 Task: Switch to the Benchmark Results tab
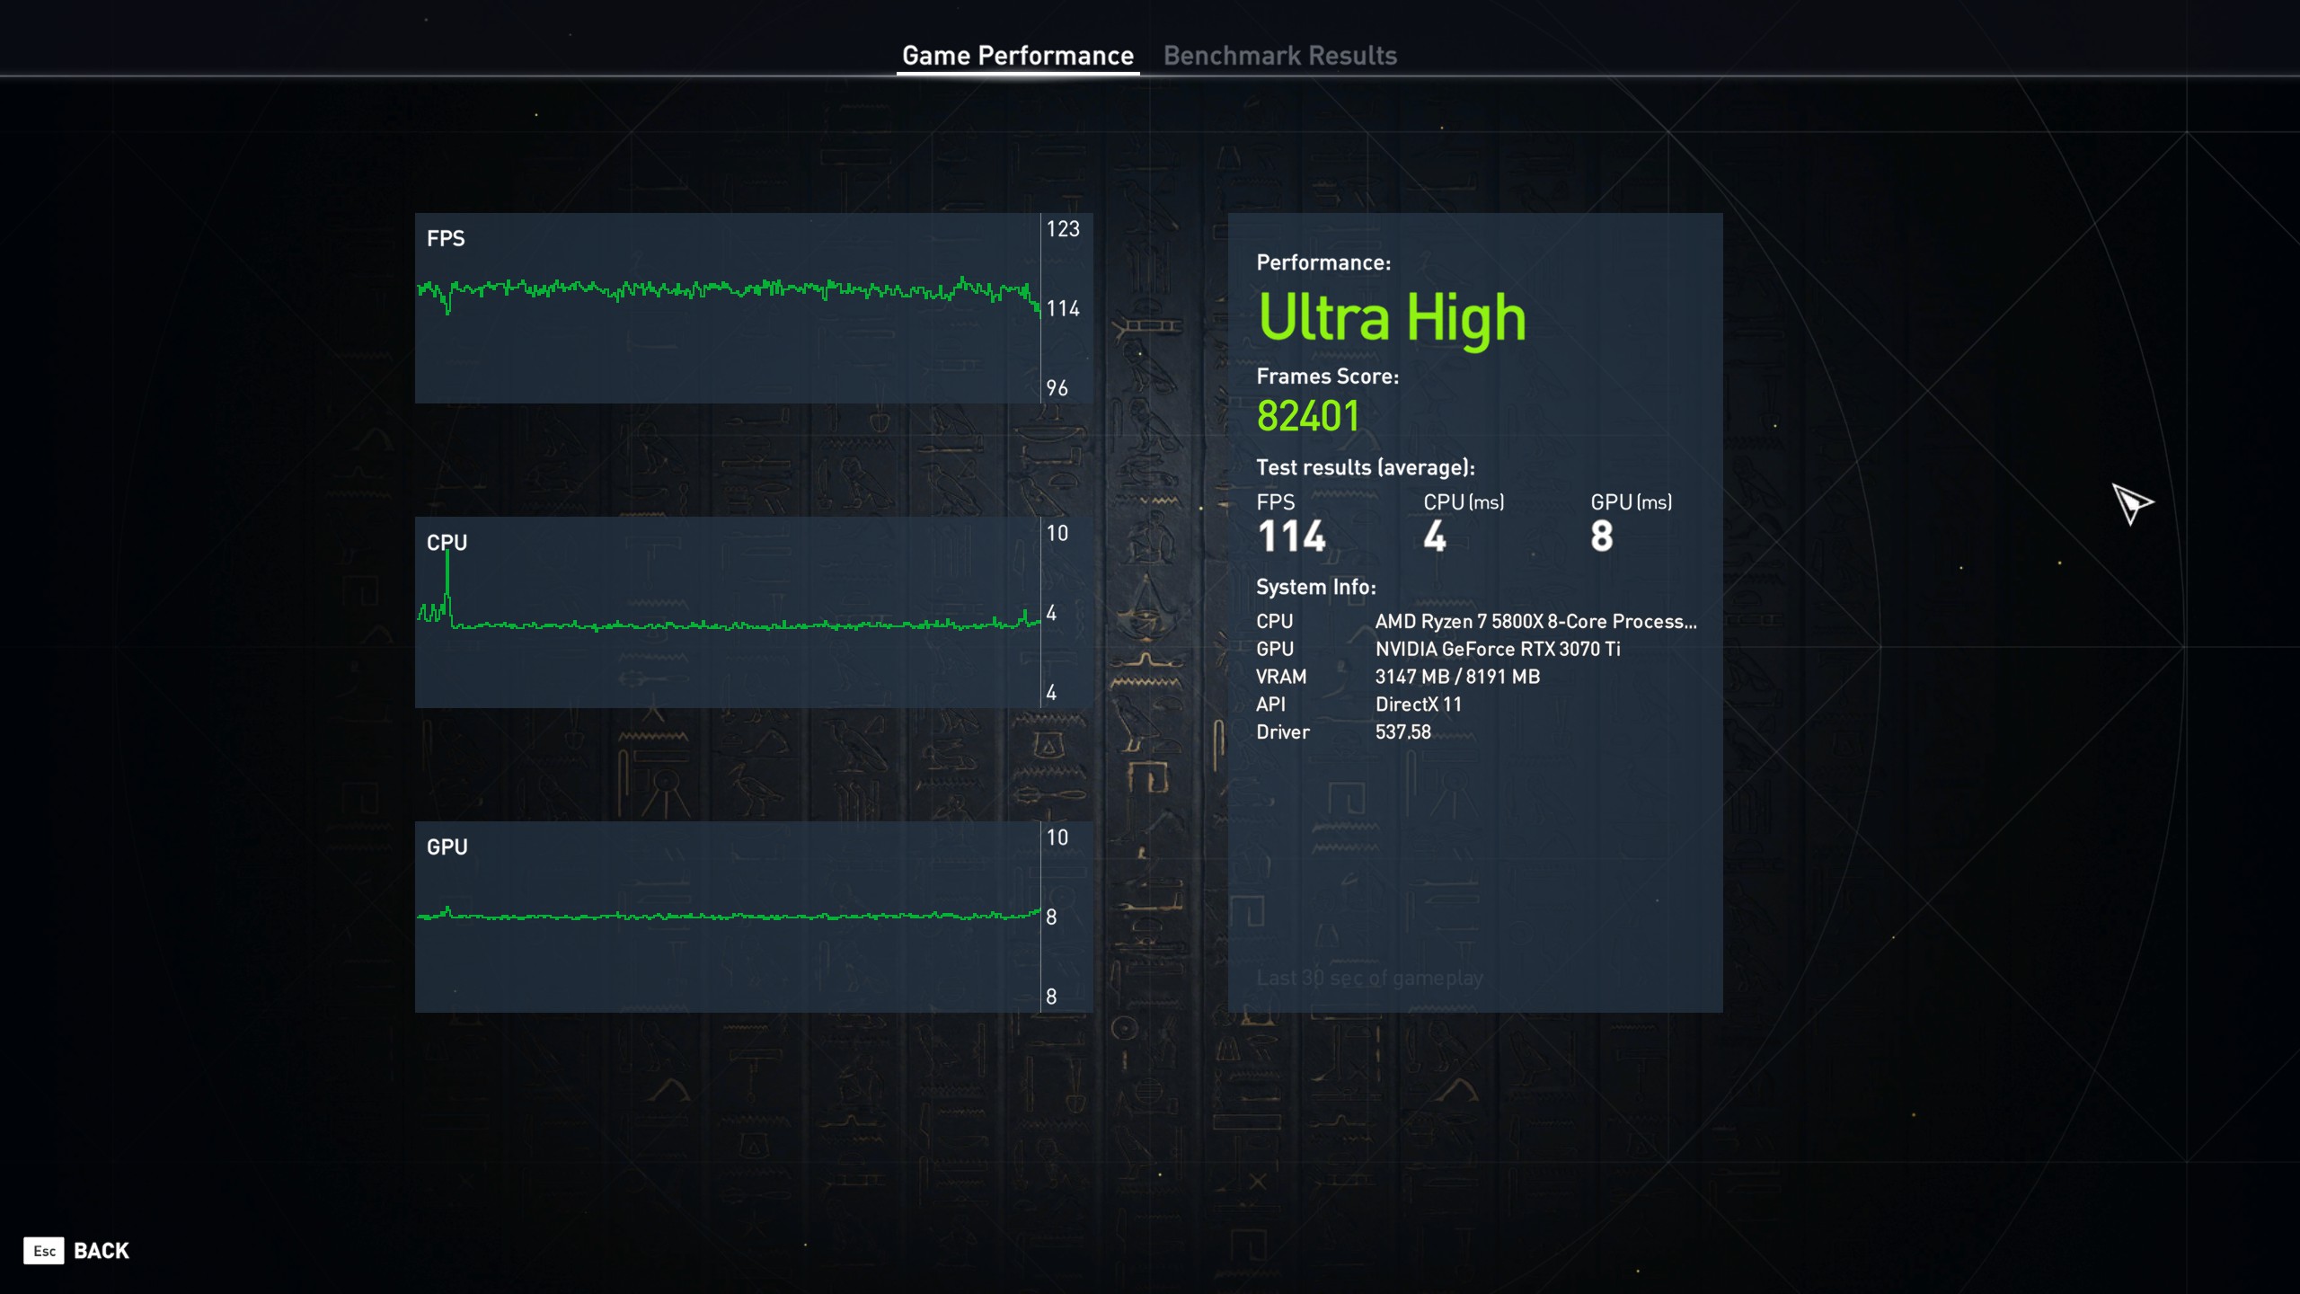coord(1279,56)
